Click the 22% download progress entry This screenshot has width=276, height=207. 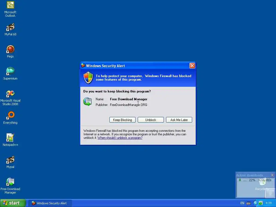252,180
